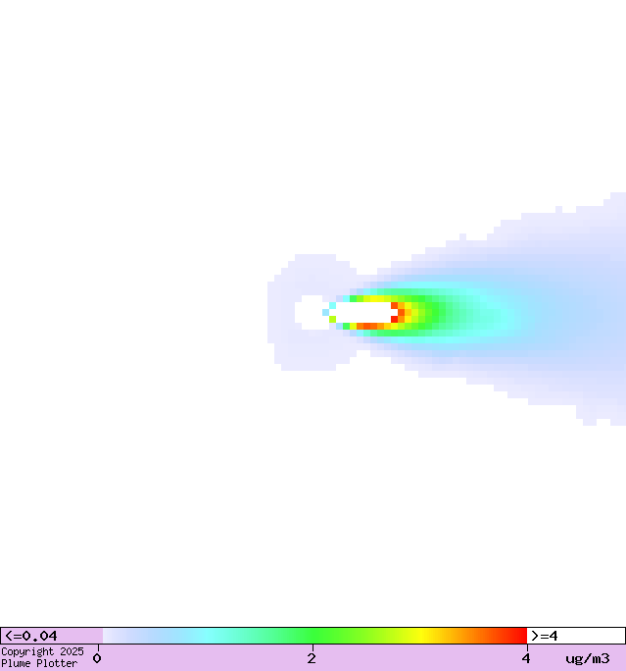626x671 pixels.
Task: Click the Copyright 2025 Plume Plotter text
Action: pyautogui.click(x=41, y=657)
